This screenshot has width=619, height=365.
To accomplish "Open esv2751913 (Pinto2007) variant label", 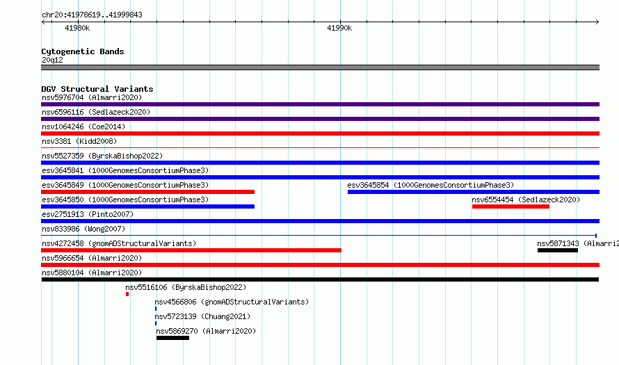I will coord(88,214).
